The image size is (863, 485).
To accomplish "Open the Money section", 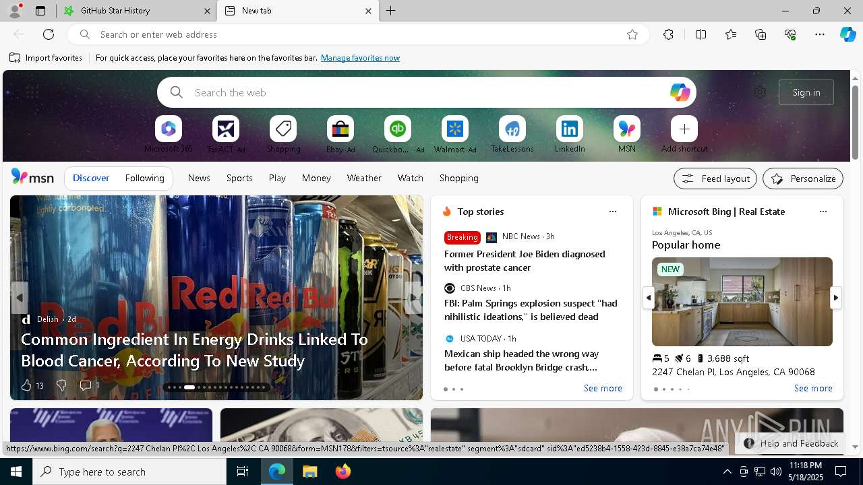I will pos(316,178).
